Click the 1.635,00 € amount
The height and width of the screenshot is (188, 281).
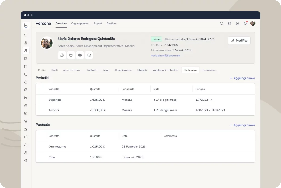pos(97,100)
